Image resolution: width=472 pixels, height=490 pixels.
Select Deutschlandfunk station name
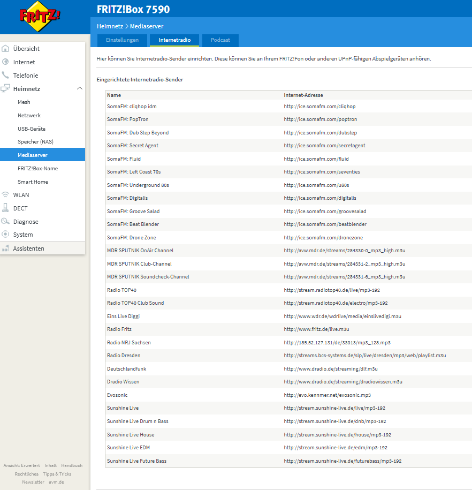[x=126, y=369]
